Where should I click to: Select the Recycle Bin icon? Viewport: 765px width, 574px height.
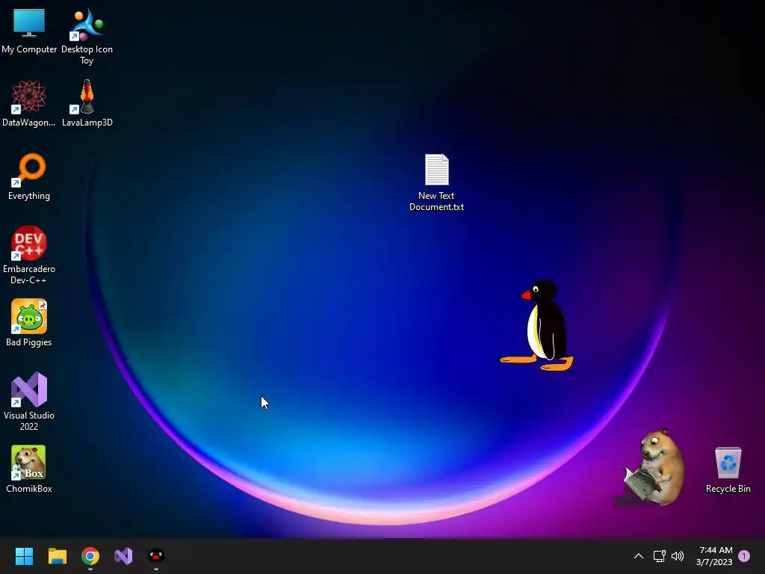728,469
